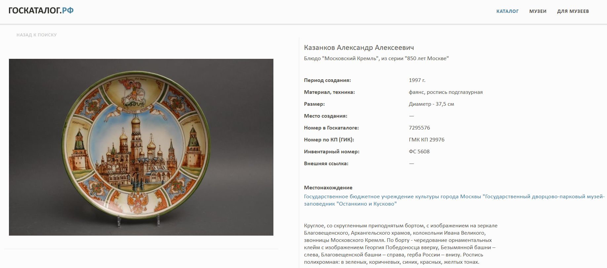Open the ДЛЯ МУЗЕЕВ menu item
The width and height of the screenshot is (607, 268).
573,11
